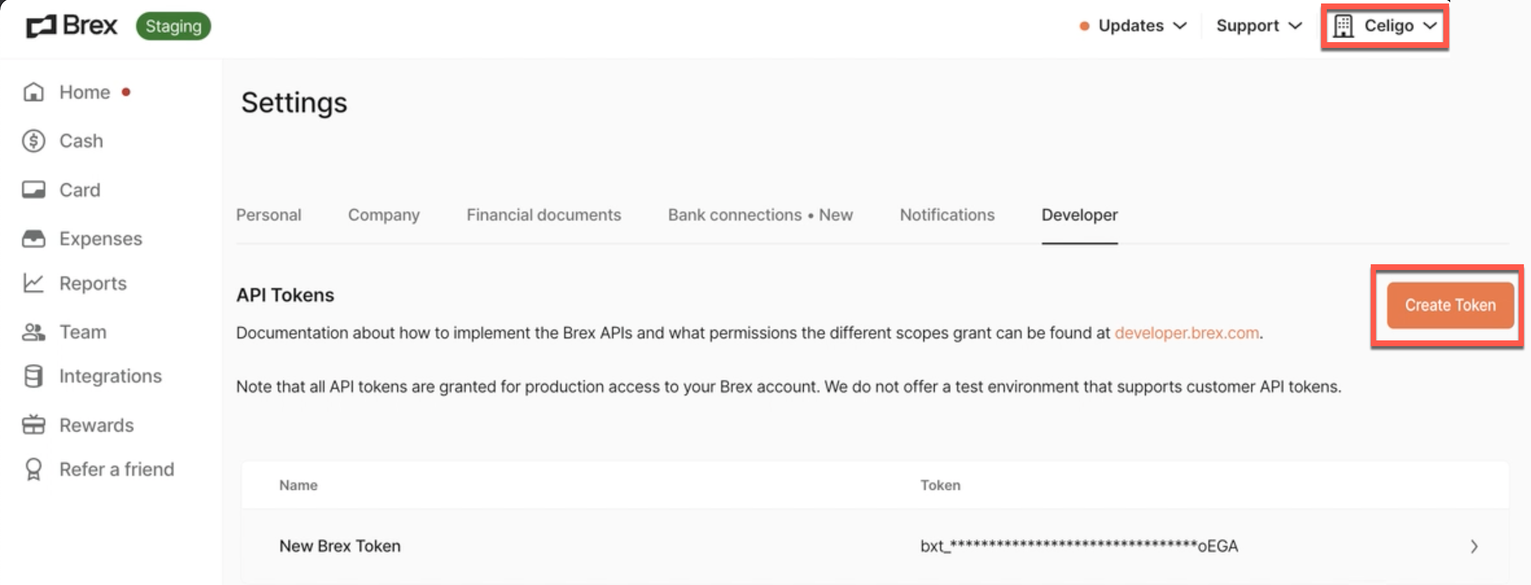Expand the Celigo account dropdown
The height and width of the screenshot is (585, 1531).
[1385, 26]
